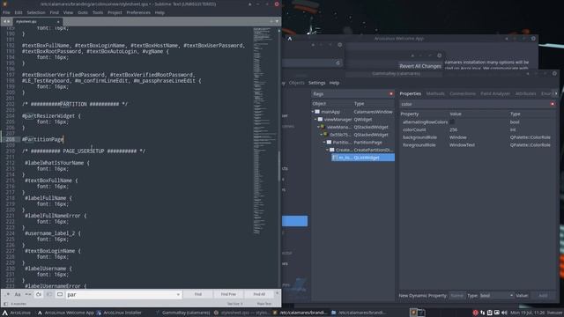Open the Help menu in Sublime Text
This screenshot has width=564, height=317.
(160, 12)
